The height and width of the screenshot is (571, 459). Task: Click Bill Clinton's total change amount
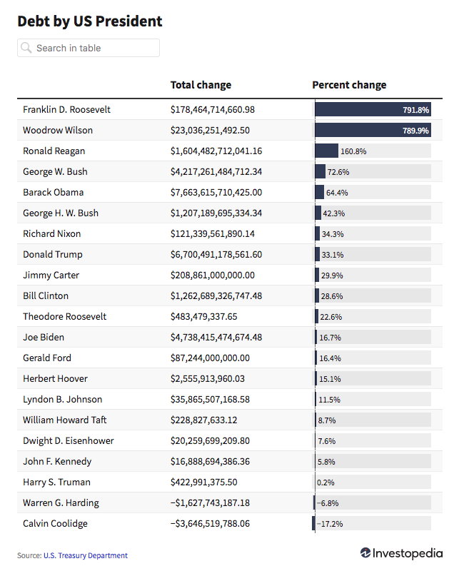216,296
